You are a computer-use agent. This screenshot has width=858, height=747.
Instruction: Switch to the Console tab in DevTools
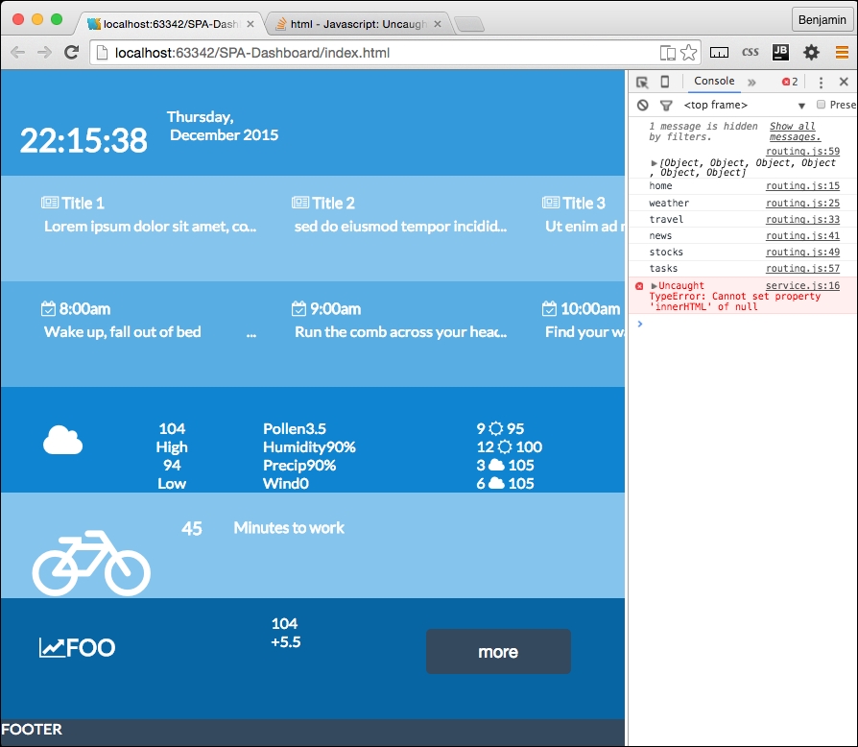coord(714,82)
